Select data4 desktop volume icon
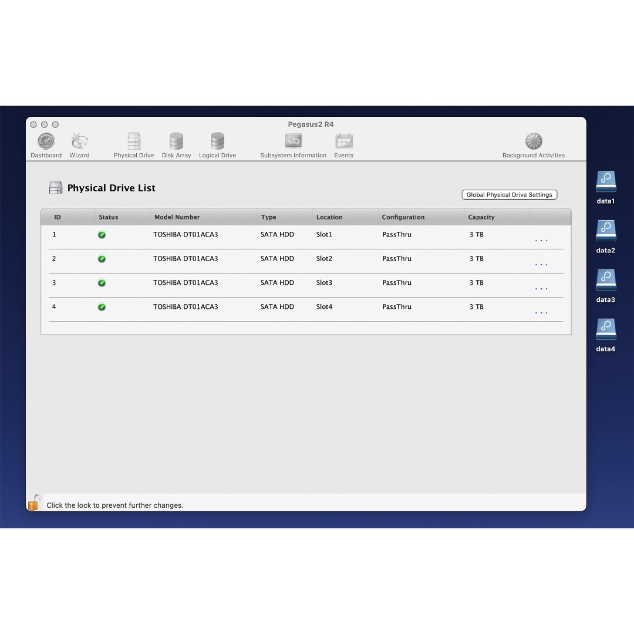Viewport: 634px width, 634px height. pyautogui.click(x=606, y=329)
